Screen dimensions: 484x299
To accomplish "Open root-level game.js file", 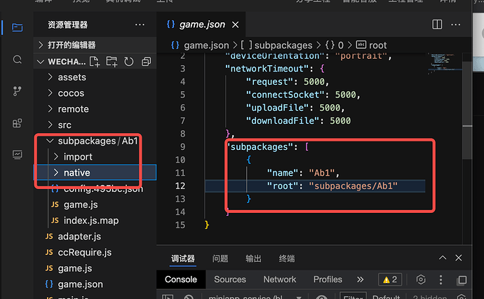I will [x=95, y=268].
